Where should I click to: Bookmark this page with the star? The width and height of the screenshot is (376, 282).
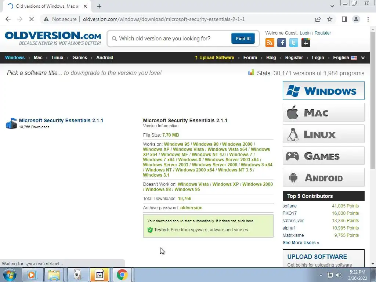tap(330, 19)
